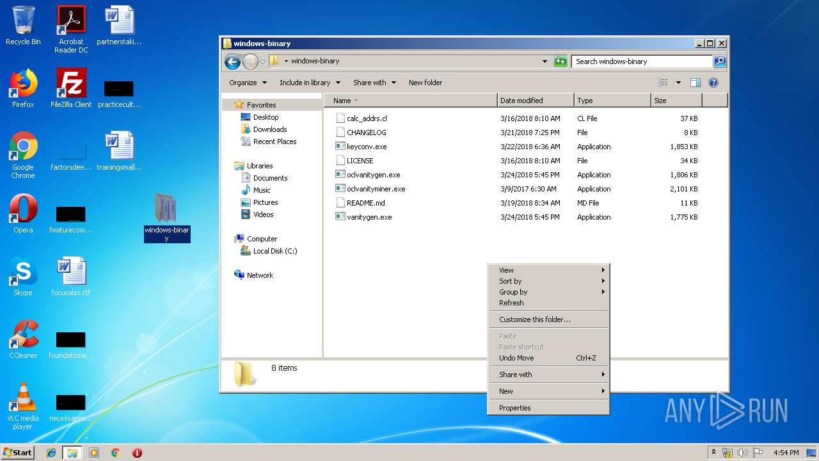Click the Search windows-binary field
The image size is (819, 461).
click(x=642, y=61)
